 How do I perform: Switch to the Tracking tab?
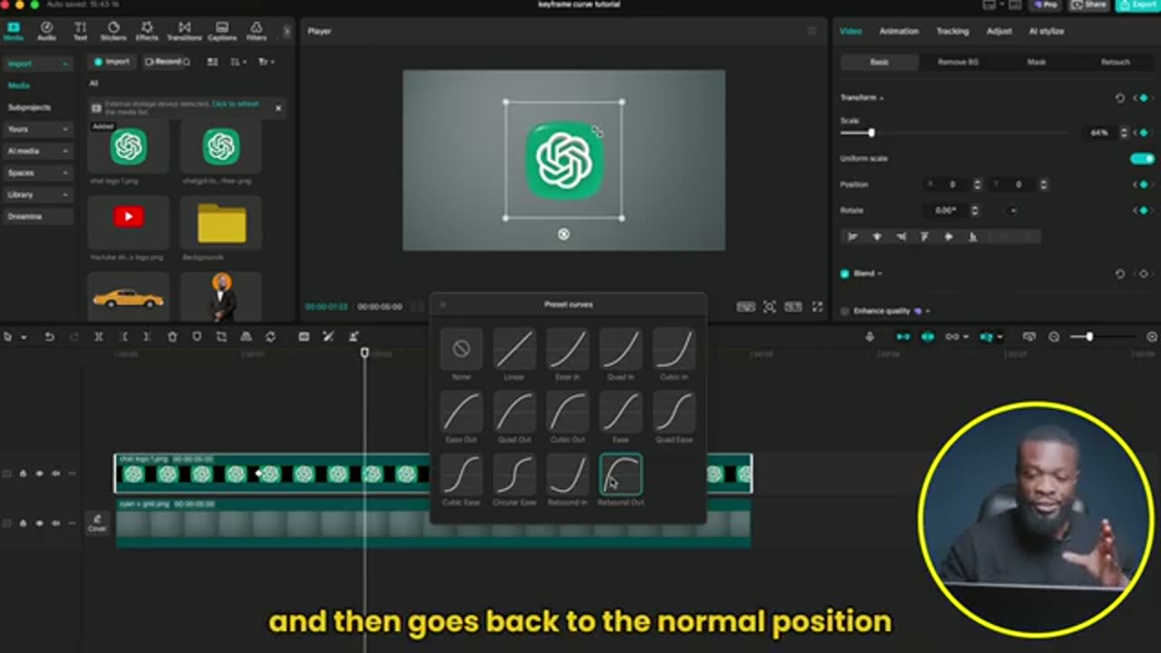coord(952,31)
